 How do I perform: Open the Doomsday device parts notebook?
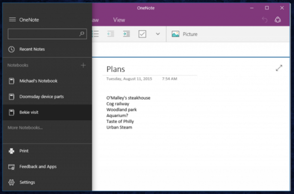[x=41, y=97]
